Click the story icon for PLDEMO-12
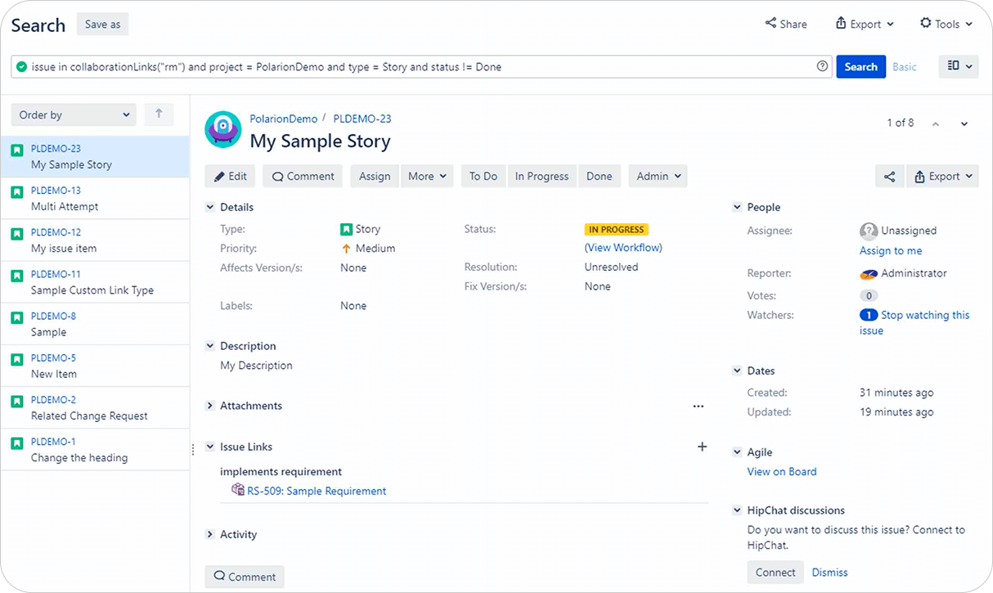 click(x=17, y=234)
